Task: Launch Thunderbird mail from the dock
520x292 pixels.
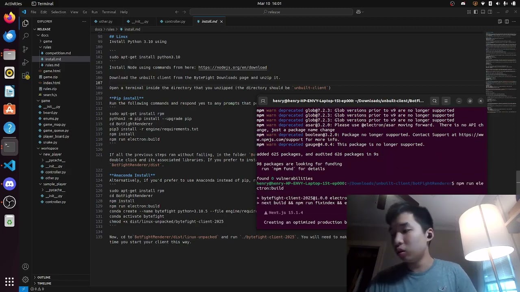Action: 9,36
